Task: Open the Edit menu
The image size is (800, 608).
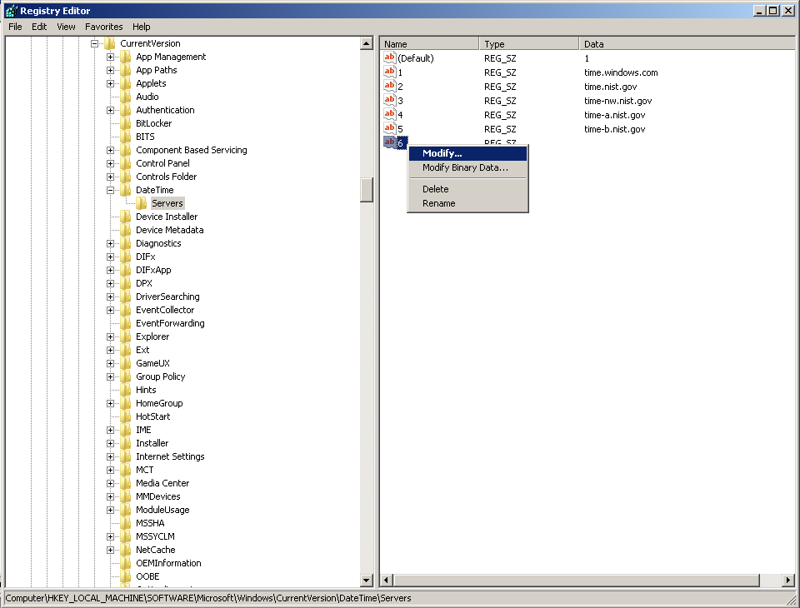Action: point(39,27)
